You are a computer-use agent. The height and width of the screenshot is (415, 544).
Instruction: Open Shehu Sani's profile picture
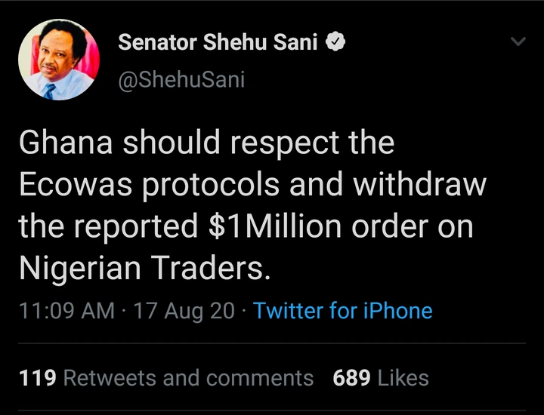click(59, 60)
